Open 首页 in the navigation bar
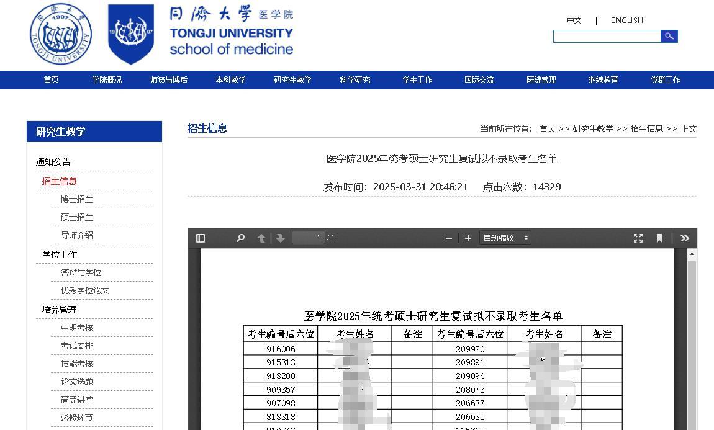Image resolution: width=714 pixels, height=430 pixels. 51,79
